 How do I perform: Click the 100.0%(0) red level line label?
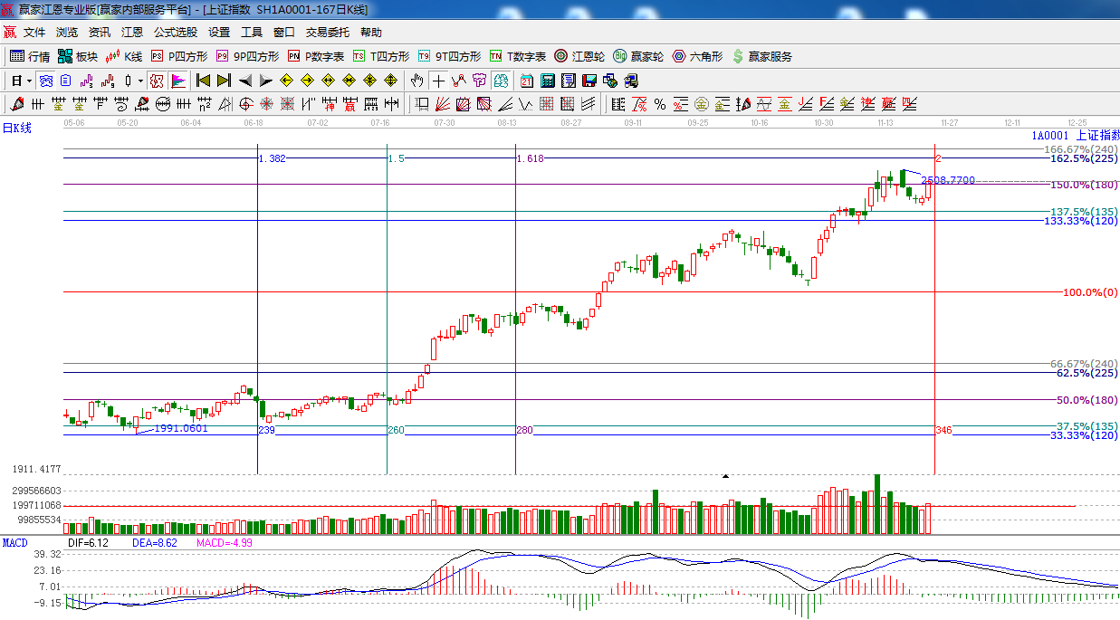pyautogui.click(x=1090, y=292)
